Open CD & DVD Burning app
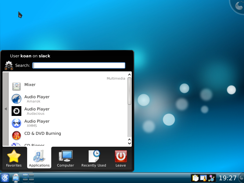Screen dimensions: 244x183 (42, 134)
